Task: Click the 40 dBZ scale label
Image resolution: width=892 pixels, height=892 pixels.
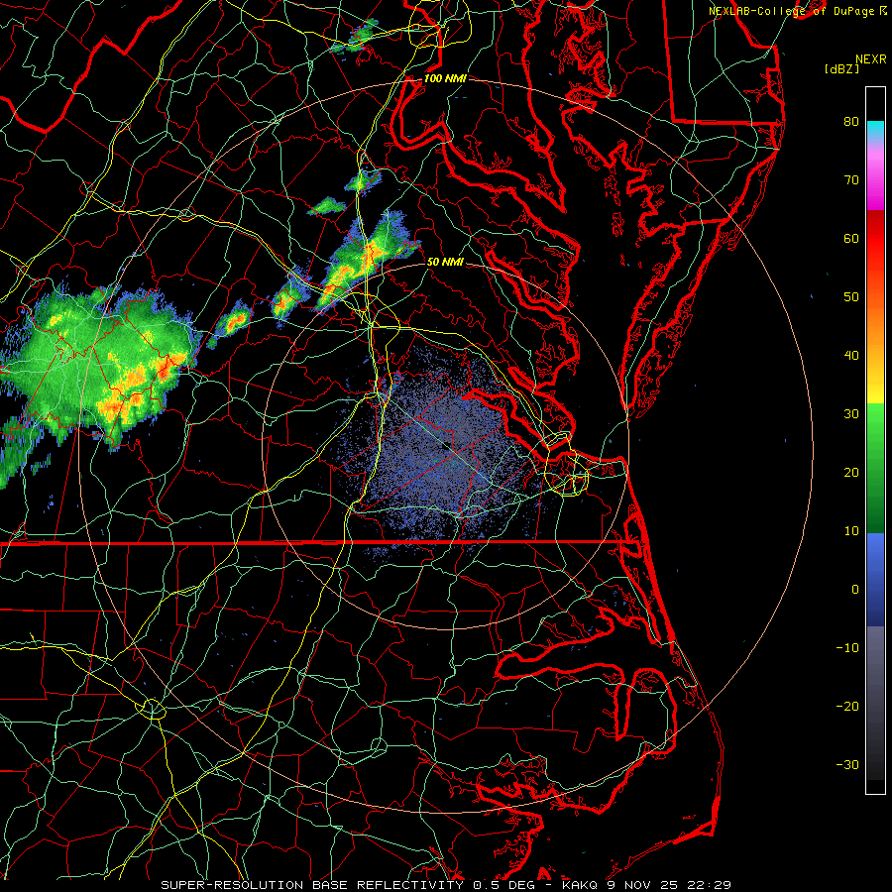Action: [x=851, y=356]
